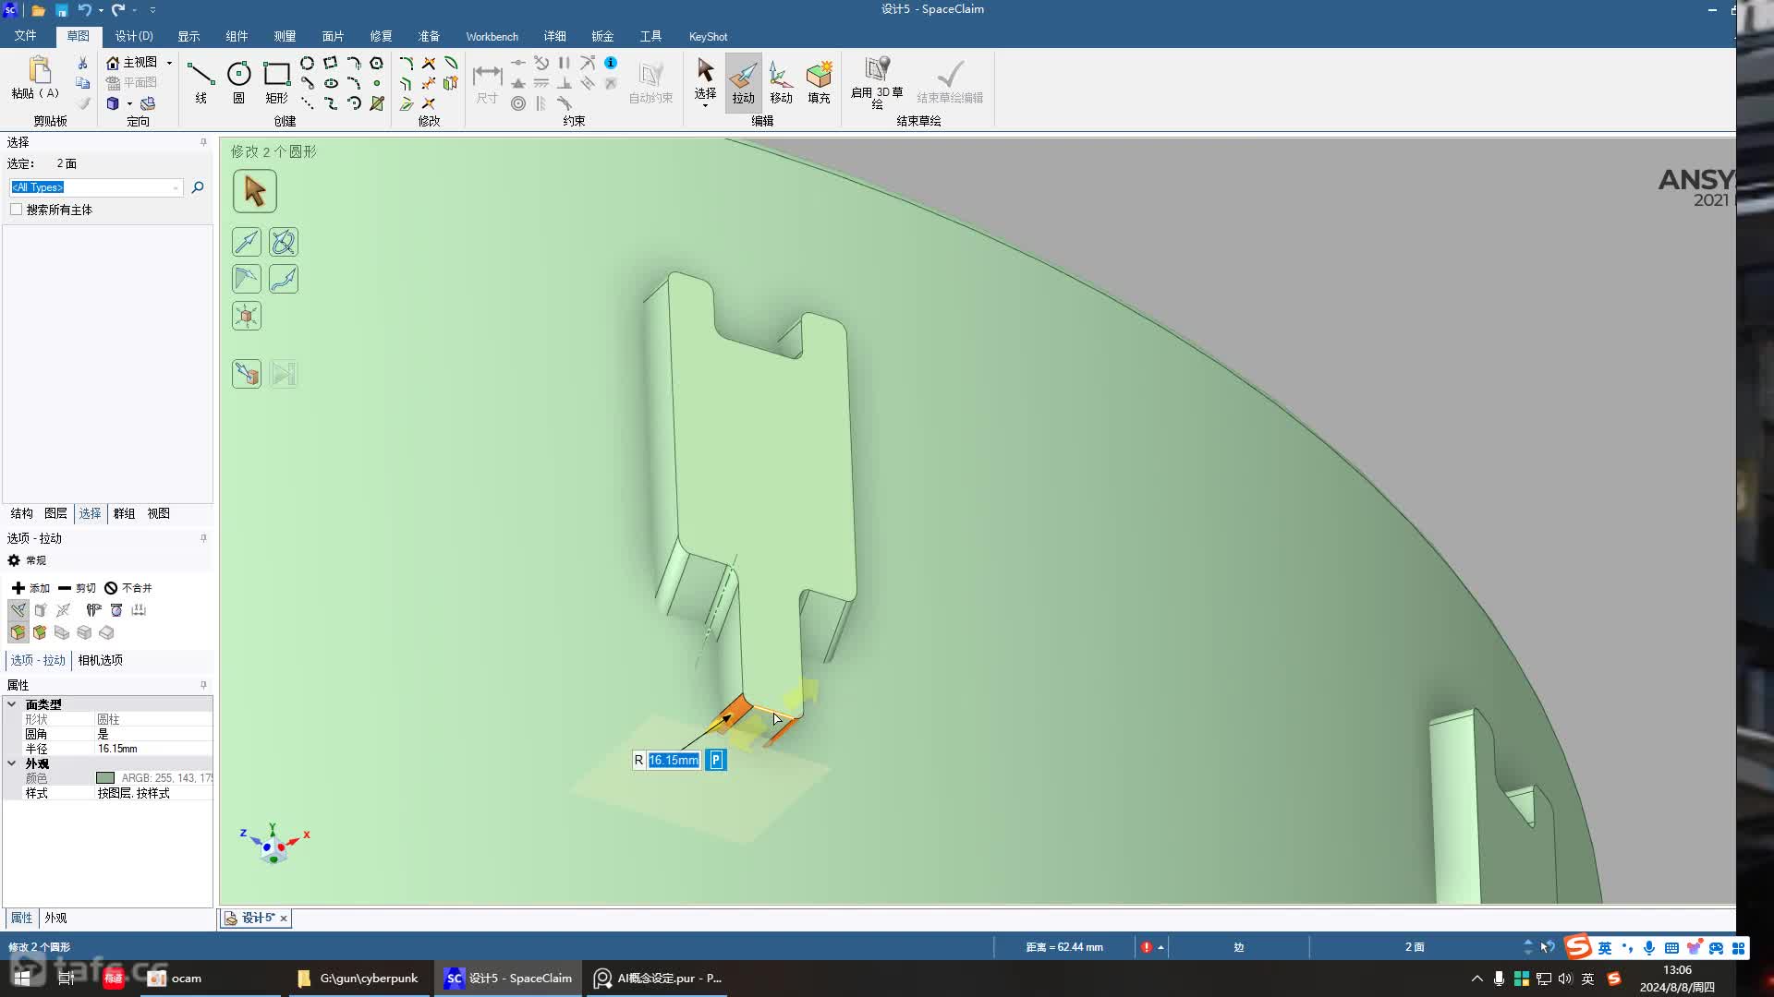The image size is (1774, 997).
Task: Click End Sketch Editing (结束草绘编辑) checkmark
Action: (950, 81)
